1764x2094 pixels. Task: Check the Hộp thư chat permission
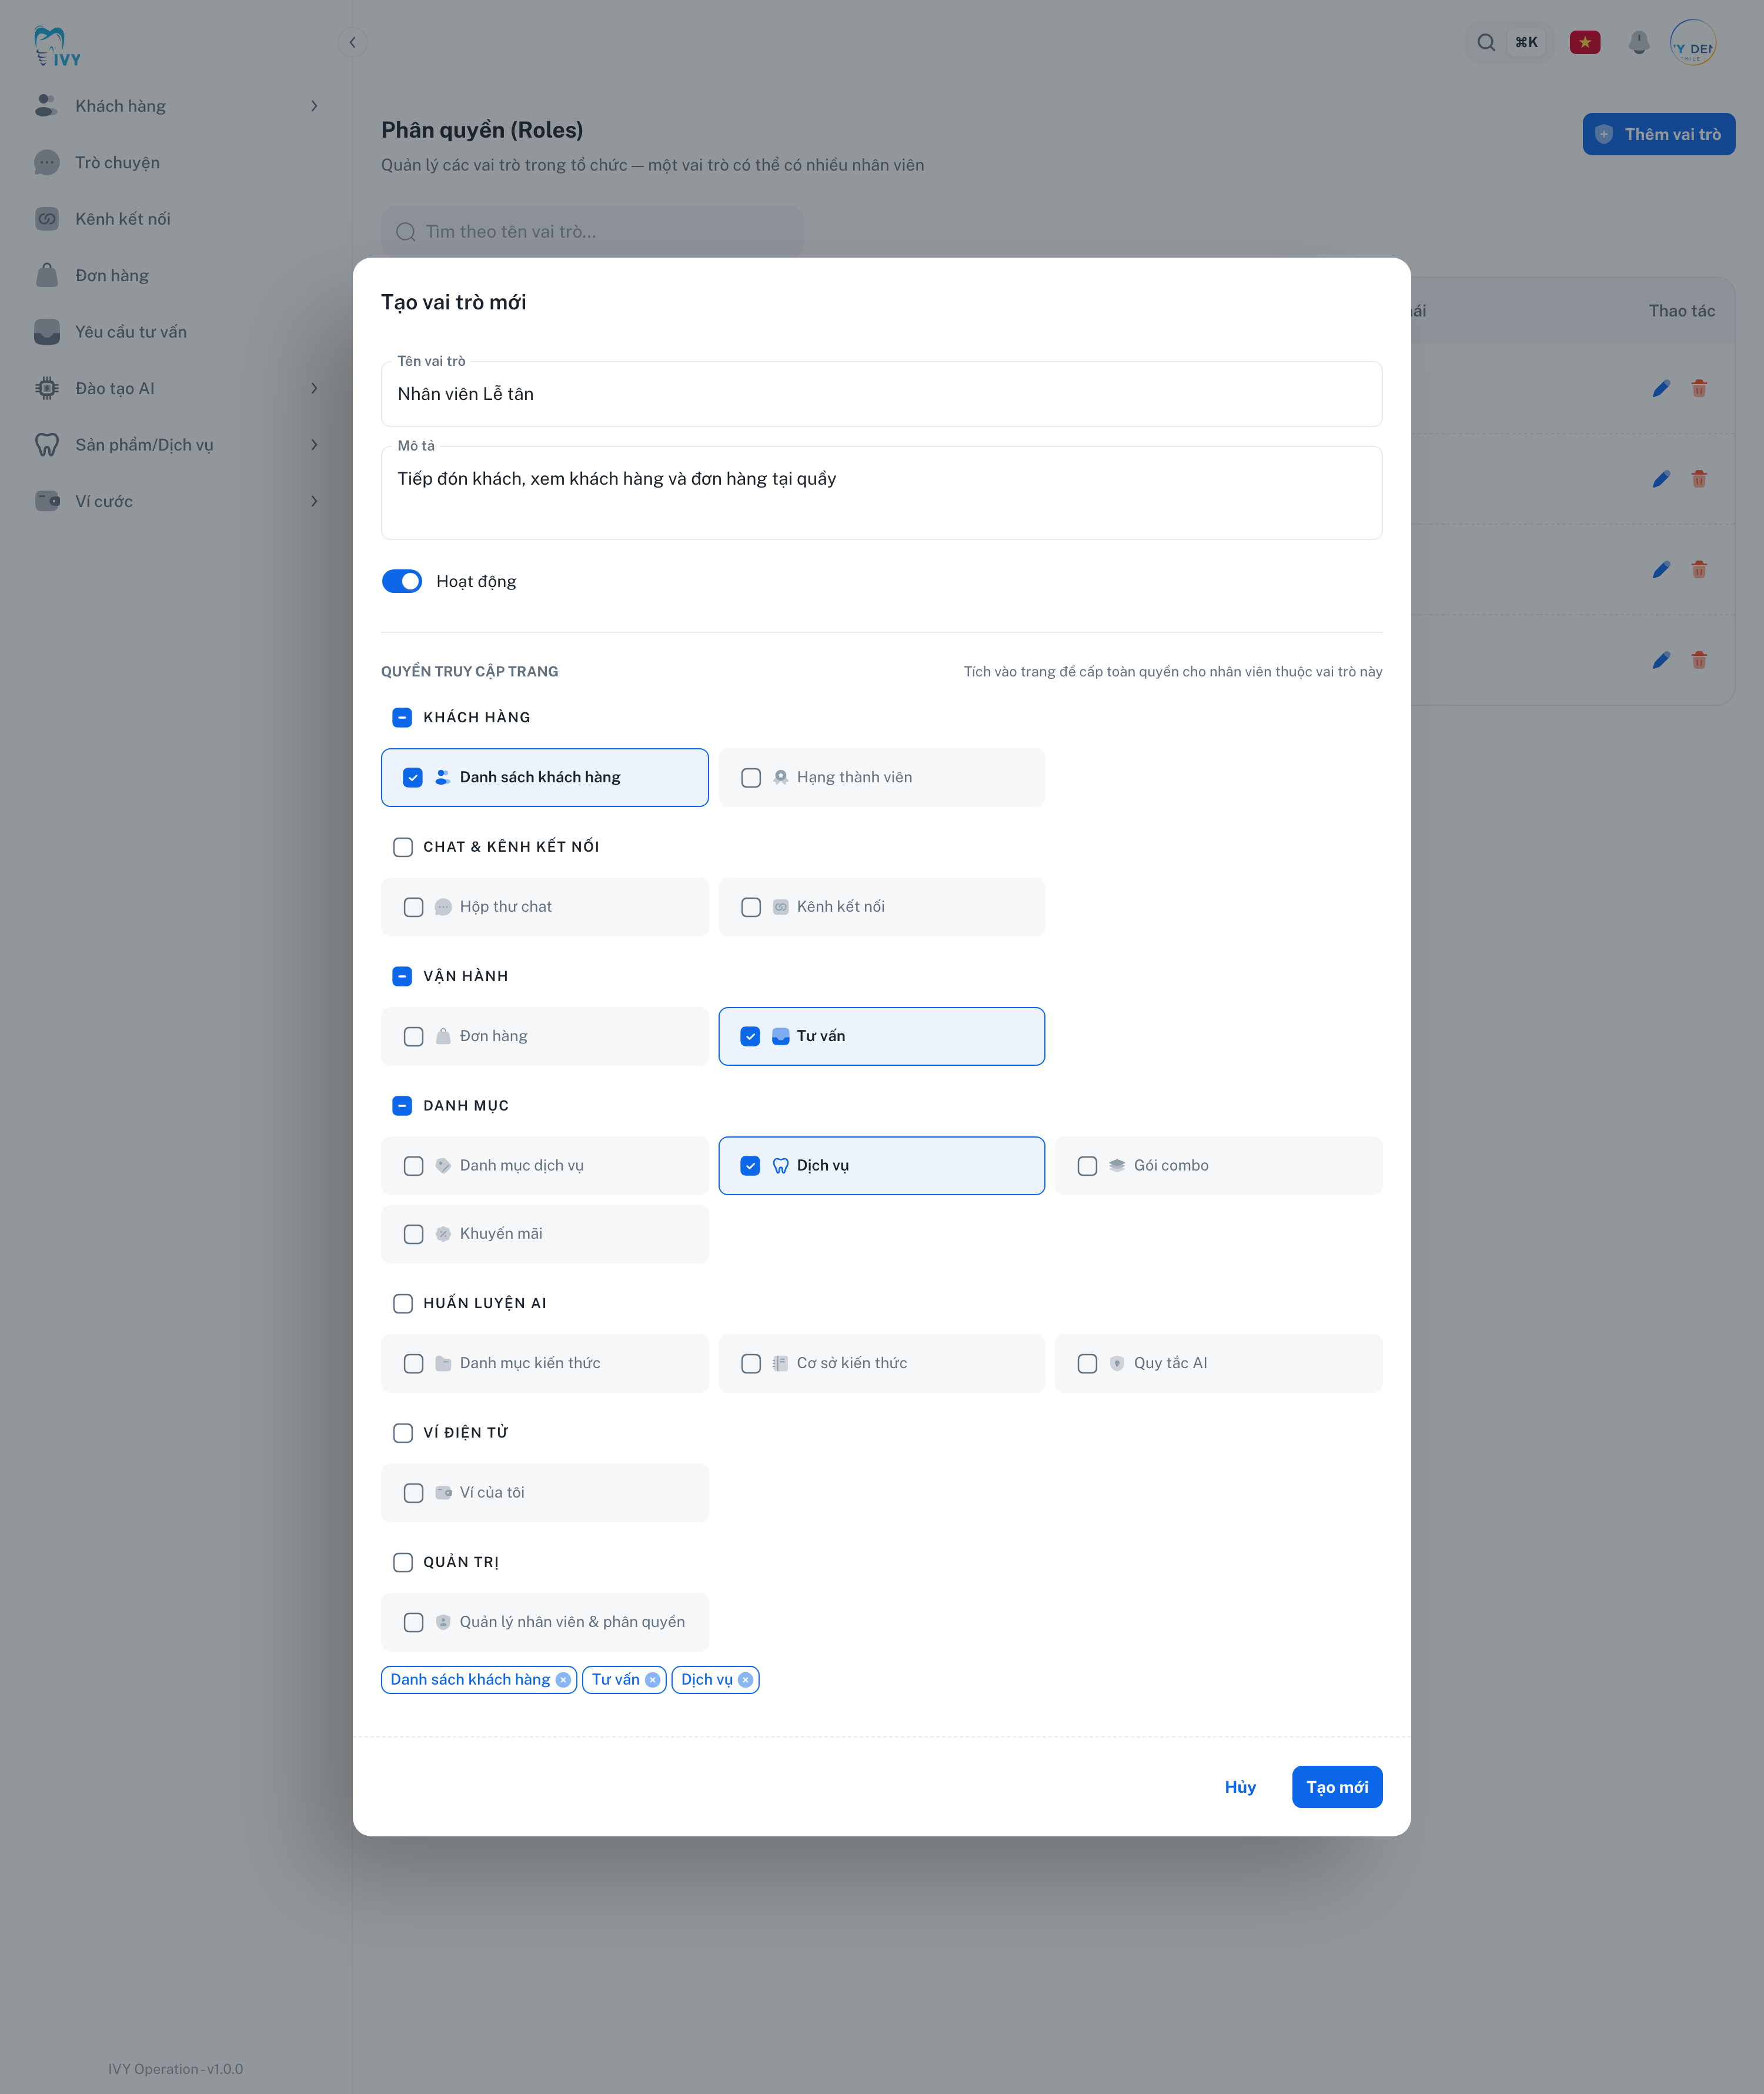click(412, 908)
